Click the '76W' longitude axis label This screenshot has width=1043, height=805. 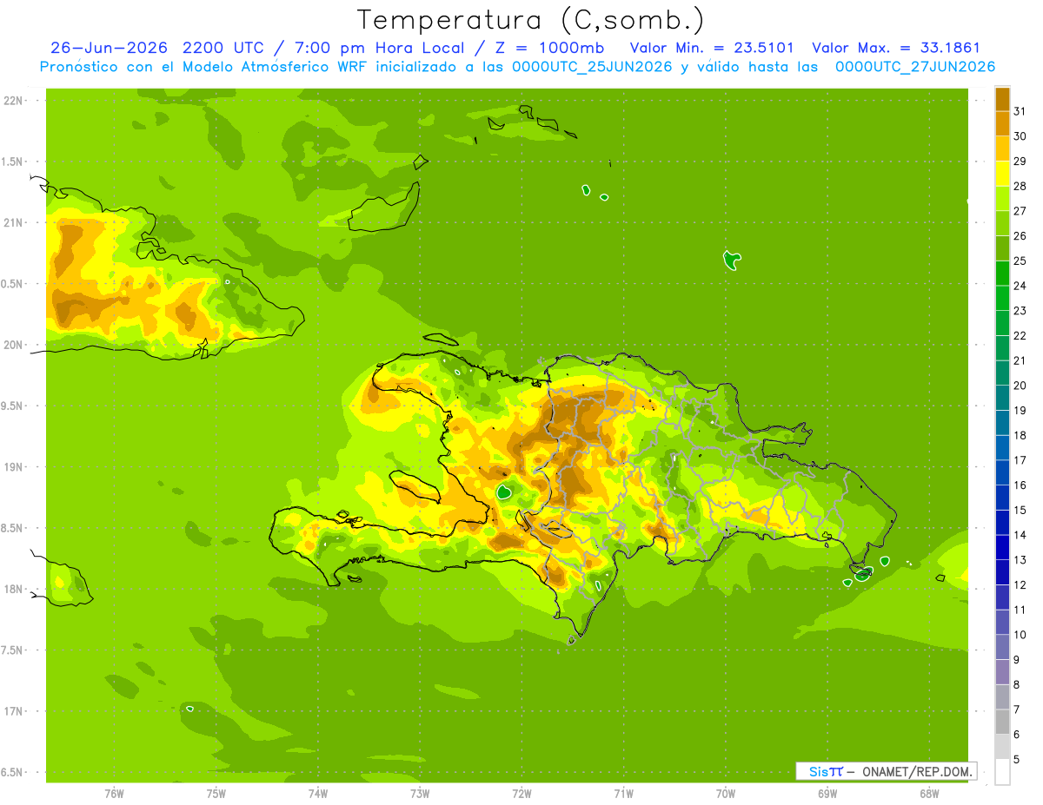pos(113,794)
